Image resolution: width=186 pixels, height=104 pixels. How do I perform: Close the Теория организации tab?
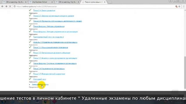105,2
